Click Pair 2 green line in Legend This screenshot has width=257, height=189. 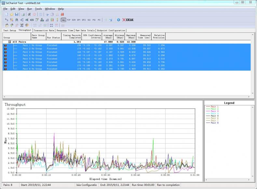[x=208, y=109]
